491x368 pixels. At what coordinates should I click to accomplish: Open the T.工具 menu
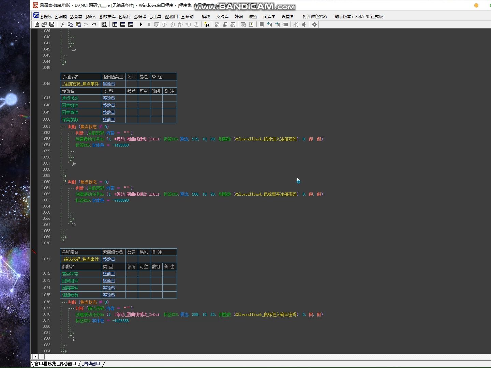pyautogui.click(x=155, y=16)
